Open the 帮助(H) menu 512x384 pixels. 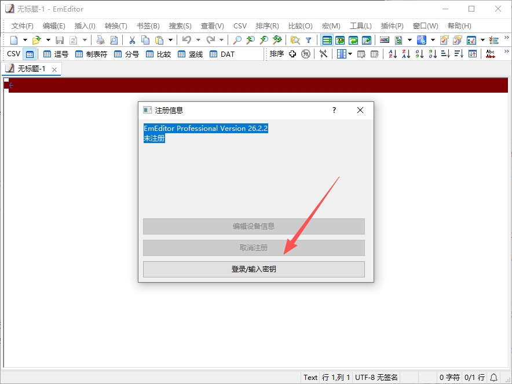click(x=459, y=26)
